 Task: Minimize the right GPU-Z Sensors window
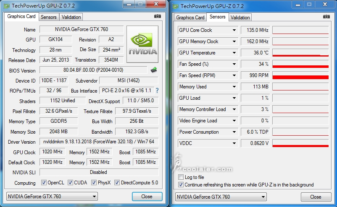pos(298,5)
